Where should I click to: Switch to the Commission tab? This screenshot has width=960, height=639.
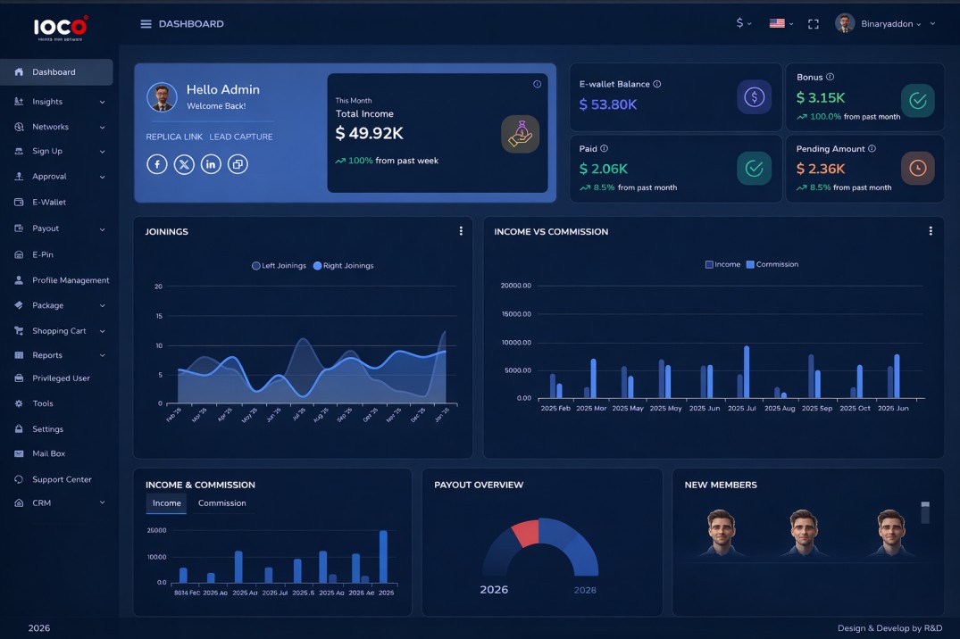[221, 502]
